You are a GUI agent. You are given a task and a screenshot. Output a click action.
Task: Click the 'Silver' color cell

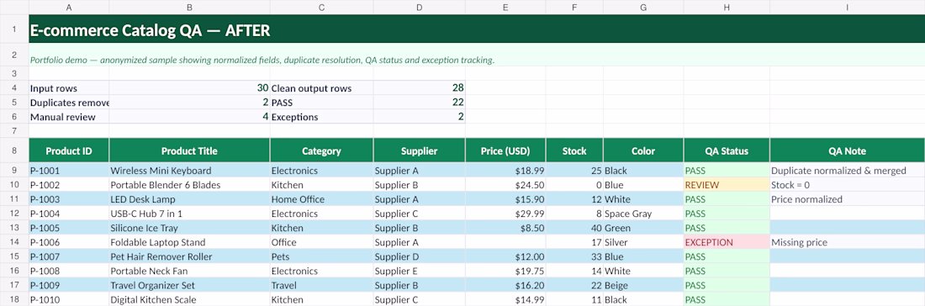click(643, 242)
